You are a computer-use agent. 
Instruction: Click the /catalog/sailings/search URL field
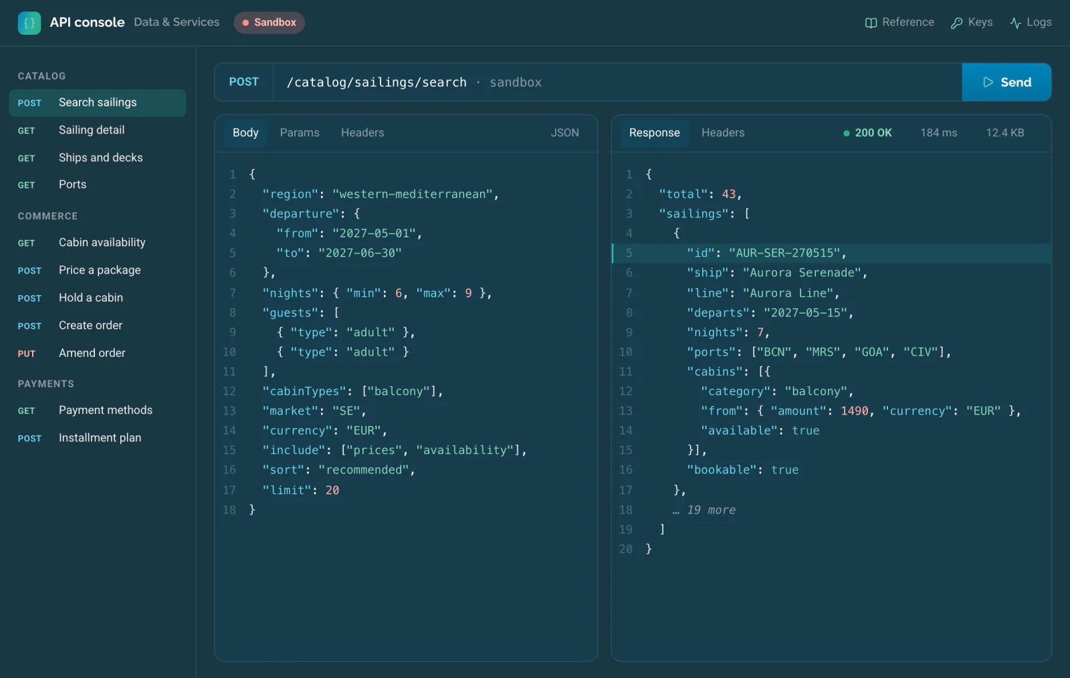[617, 82]
